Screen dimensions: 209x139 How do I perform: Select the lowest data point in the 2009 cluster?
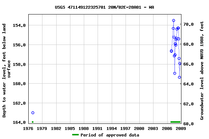point(179,77)
